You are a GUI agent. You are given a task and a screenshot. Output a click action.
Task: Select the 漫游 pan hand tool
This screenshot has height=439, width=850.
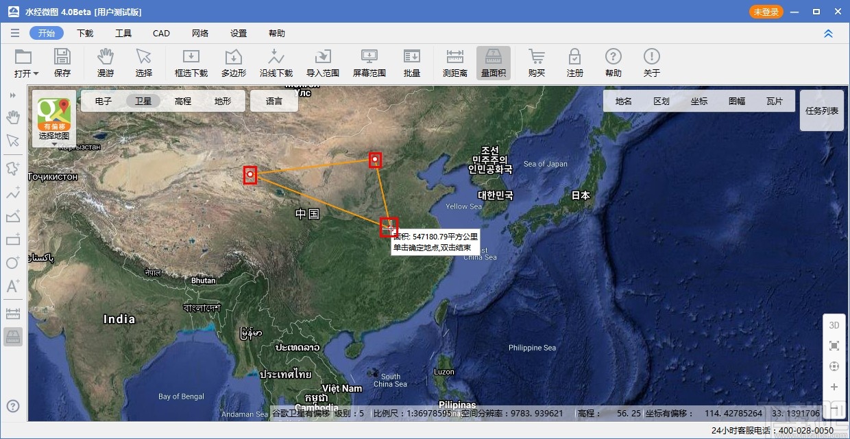pyautogui.click(x=106, y=63)
